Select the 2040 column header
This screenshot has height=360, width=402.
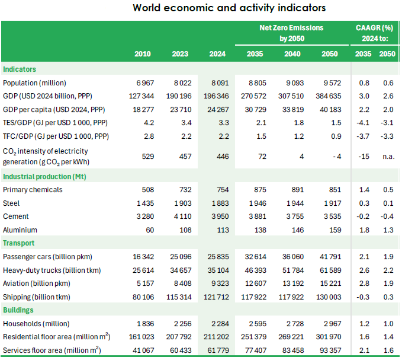(291, 54)
